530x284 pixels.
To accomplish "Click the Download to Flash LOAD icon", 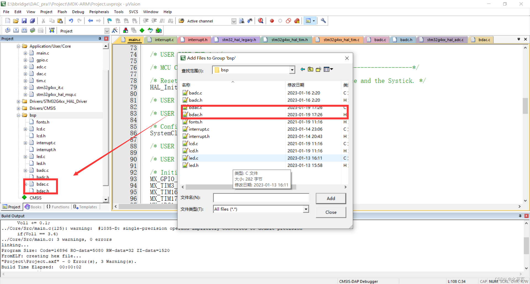I will (x=52, y=30).
